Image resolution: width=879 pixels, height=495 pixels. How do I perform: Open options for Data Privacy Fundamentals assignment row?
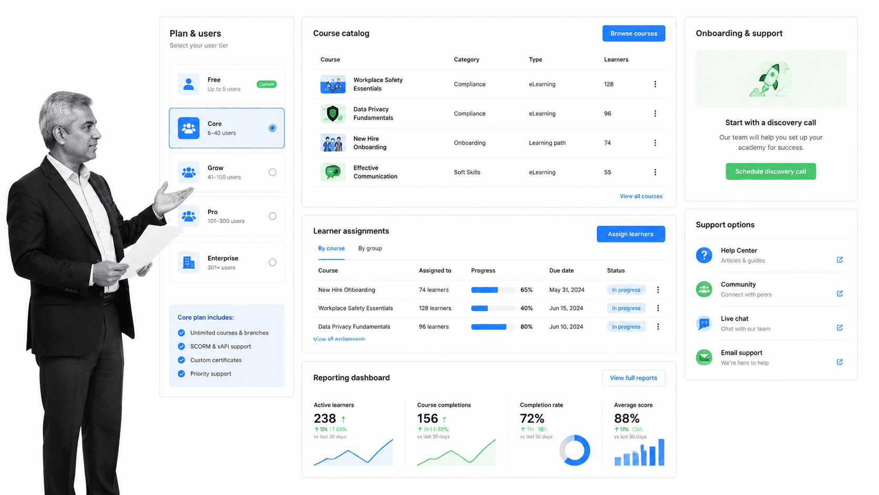[x=658, y=327]
